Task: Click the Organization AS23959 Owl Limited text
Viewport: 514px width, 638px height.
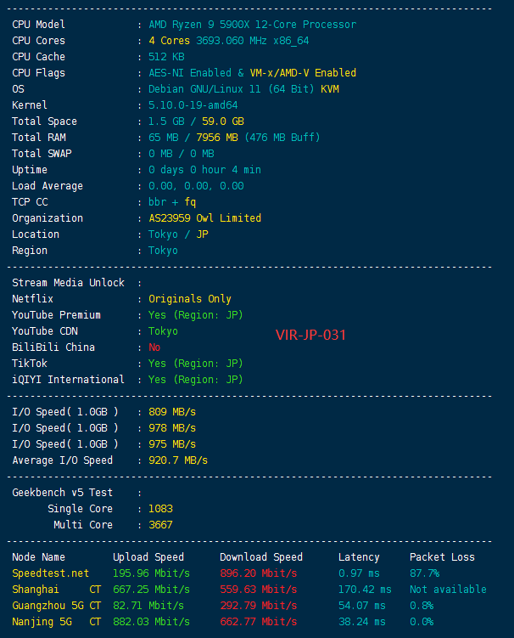Action: pyautogui.click(x=204, y=218)
